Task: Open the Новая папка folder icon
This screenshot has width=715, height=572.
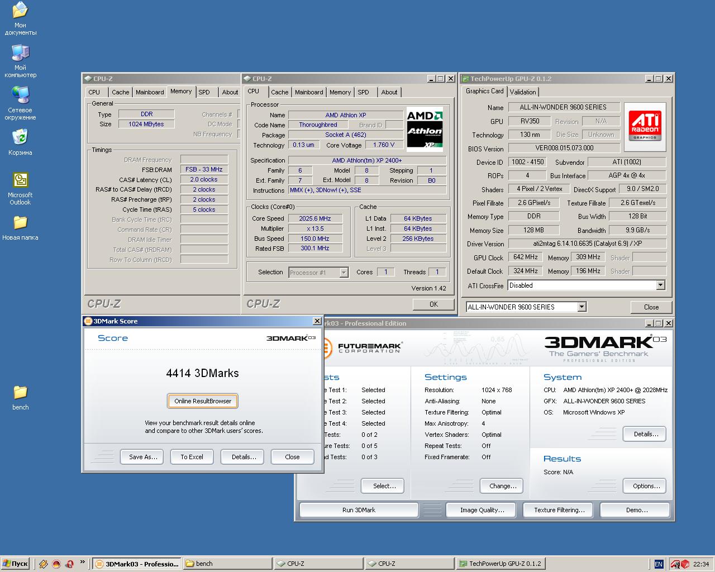Action: (20, 227)
